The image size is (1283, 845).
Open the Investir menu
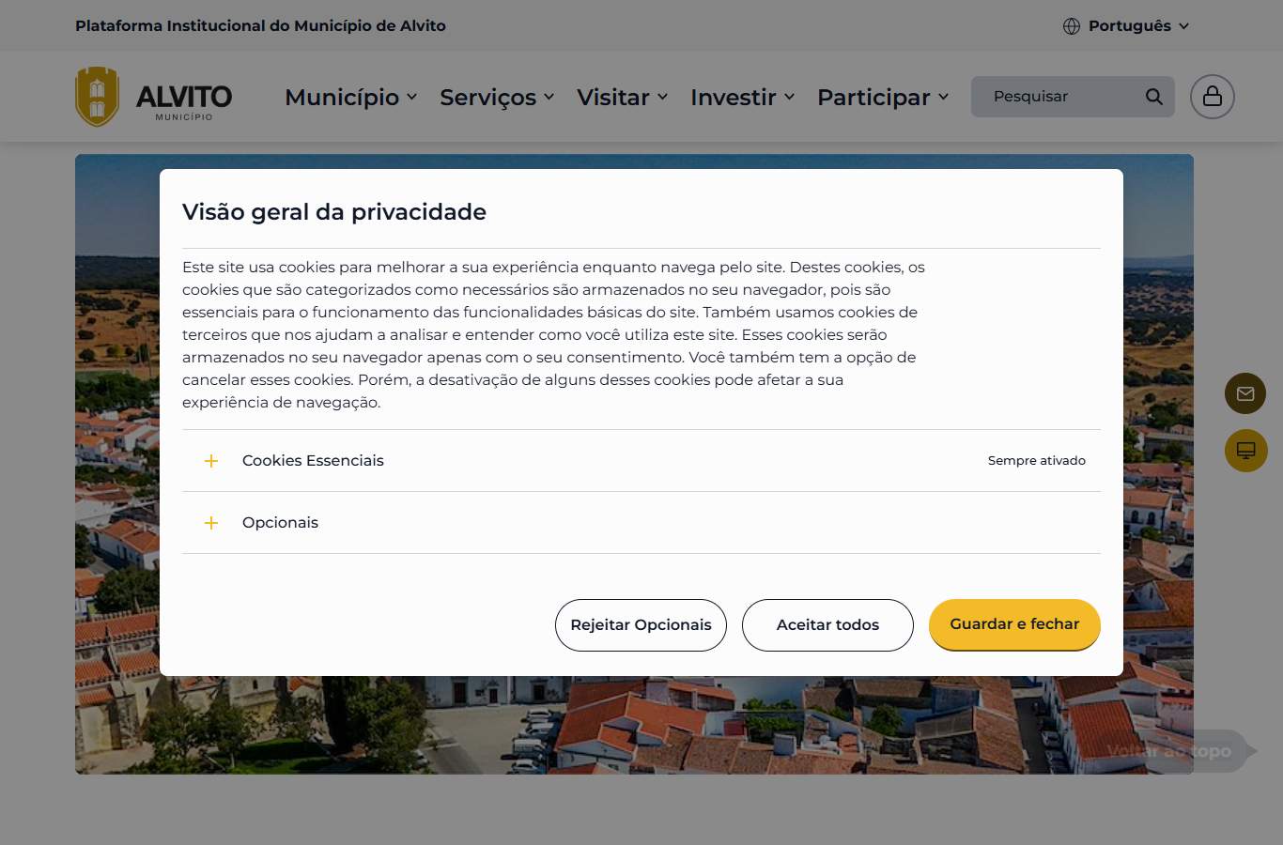pos(743,97)
